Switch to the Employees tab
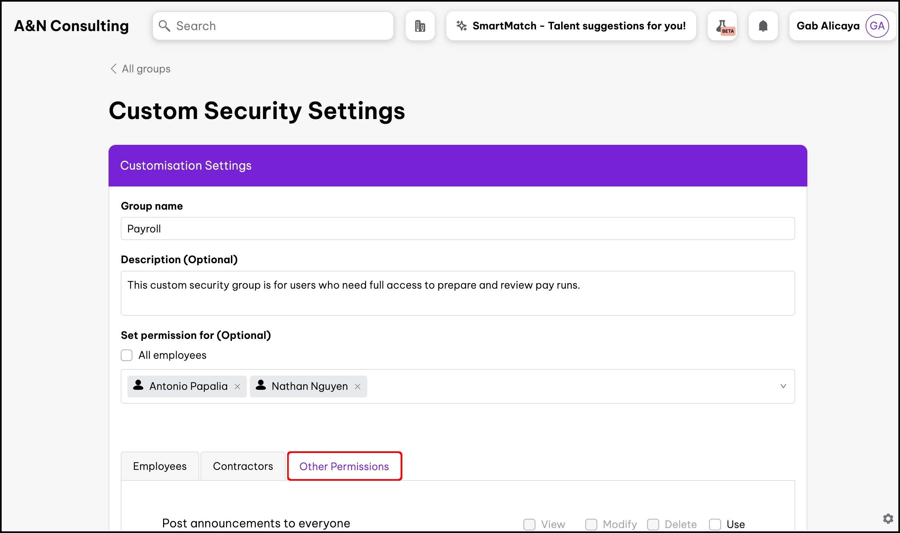 click(x=159, y=466)
